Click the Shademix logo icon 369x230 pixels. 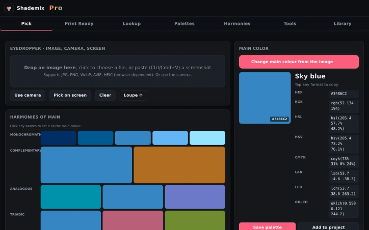click(x=9, y=9)
